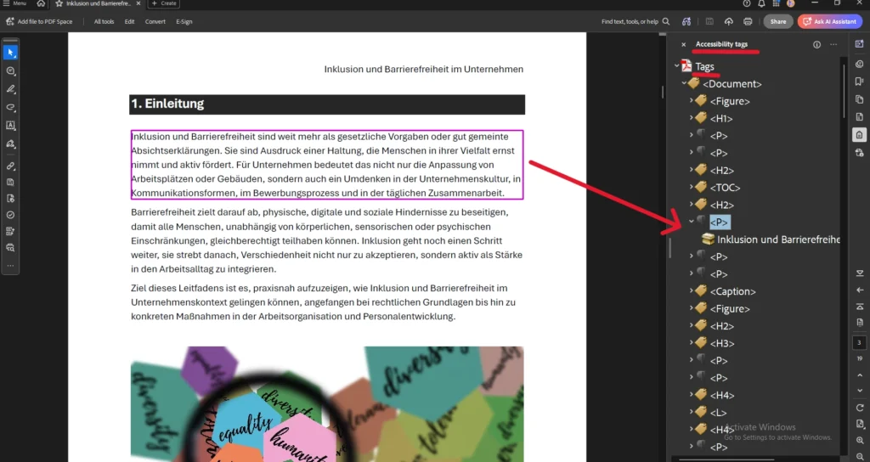Open the apps grid icon

[x=777, y=3]
